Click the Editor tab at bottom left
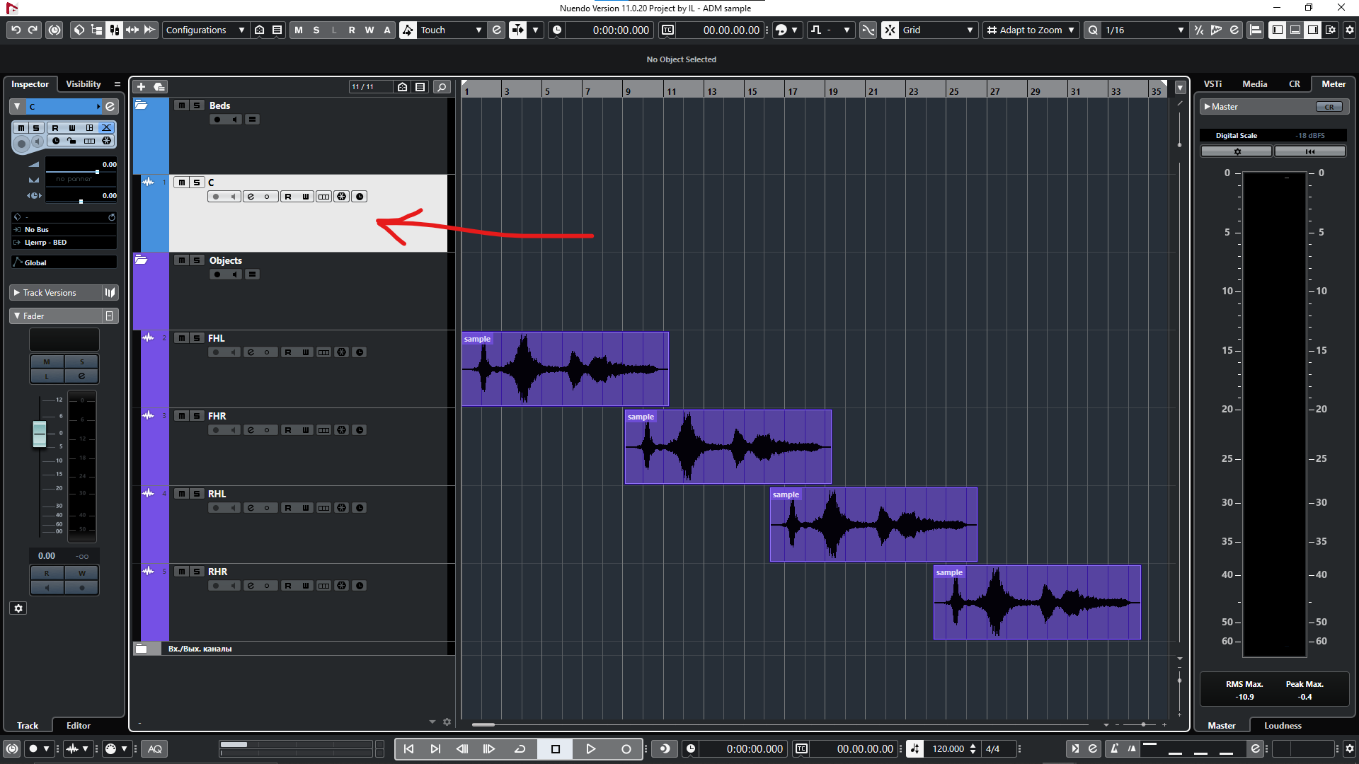1359x764 pixels. 79,726
